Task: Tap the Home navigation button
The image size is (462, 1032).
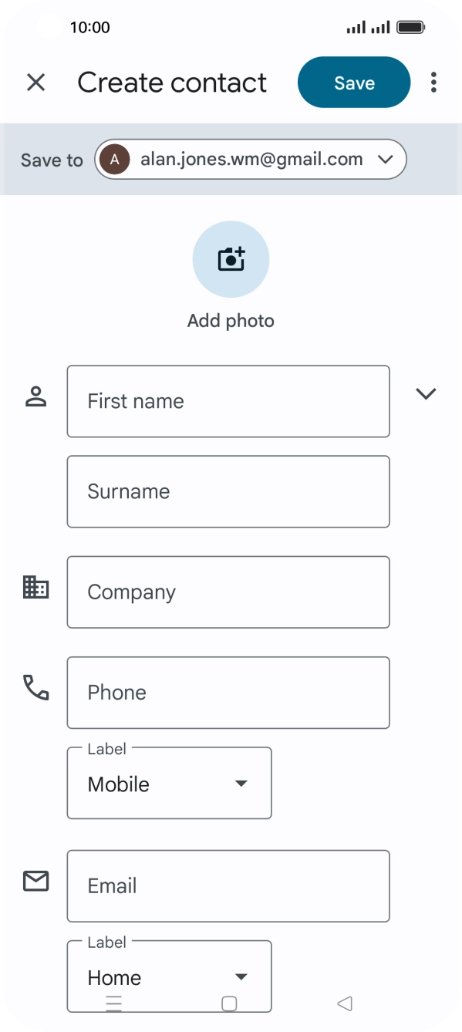Action: pyautogui.click(x=228, y=1003)
